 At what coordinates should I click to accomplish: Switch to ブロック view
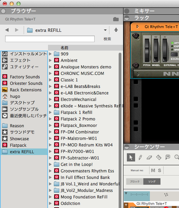135,181
